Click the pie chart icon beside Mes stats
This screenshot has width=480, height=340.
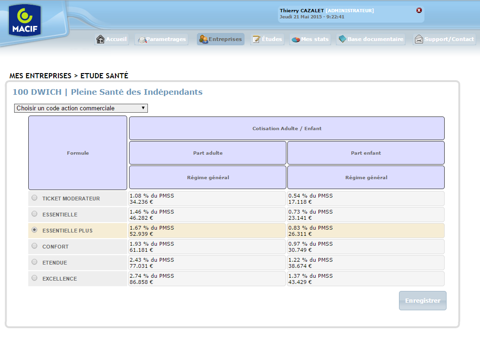click(x=295, y=40)
